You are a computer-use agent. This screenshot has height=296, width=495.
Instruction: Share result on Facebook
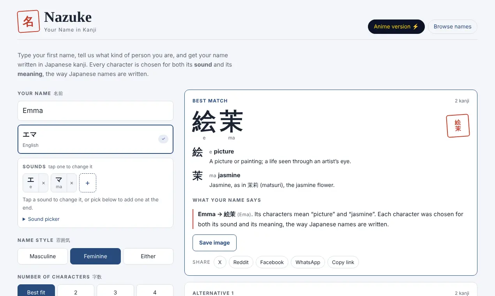pyautogui.click(x=272, y=262)
